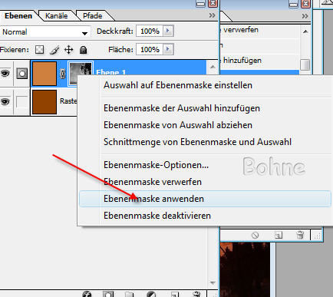The height and width of the screenshot is (297, 333).
Task: Click new snapshot icon in history panel
Action: click(279, 235)
